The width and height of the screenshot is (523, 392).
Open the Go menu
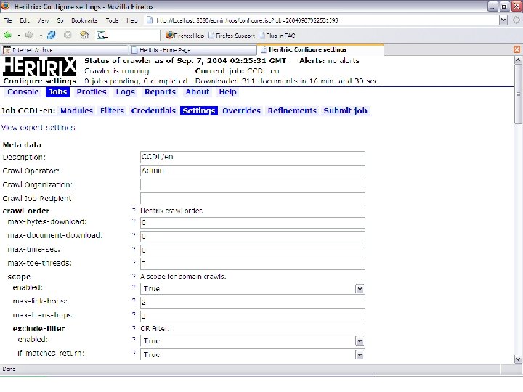[x=60, y=20]
